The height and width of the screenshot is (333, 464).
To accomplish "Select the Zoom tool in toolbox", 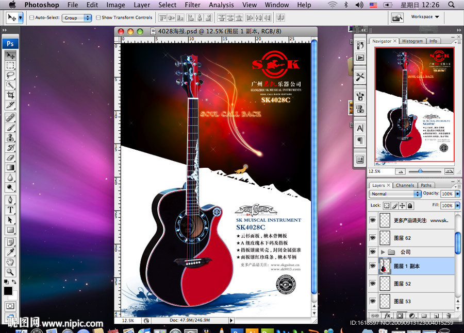I will [x=10, y=272].
